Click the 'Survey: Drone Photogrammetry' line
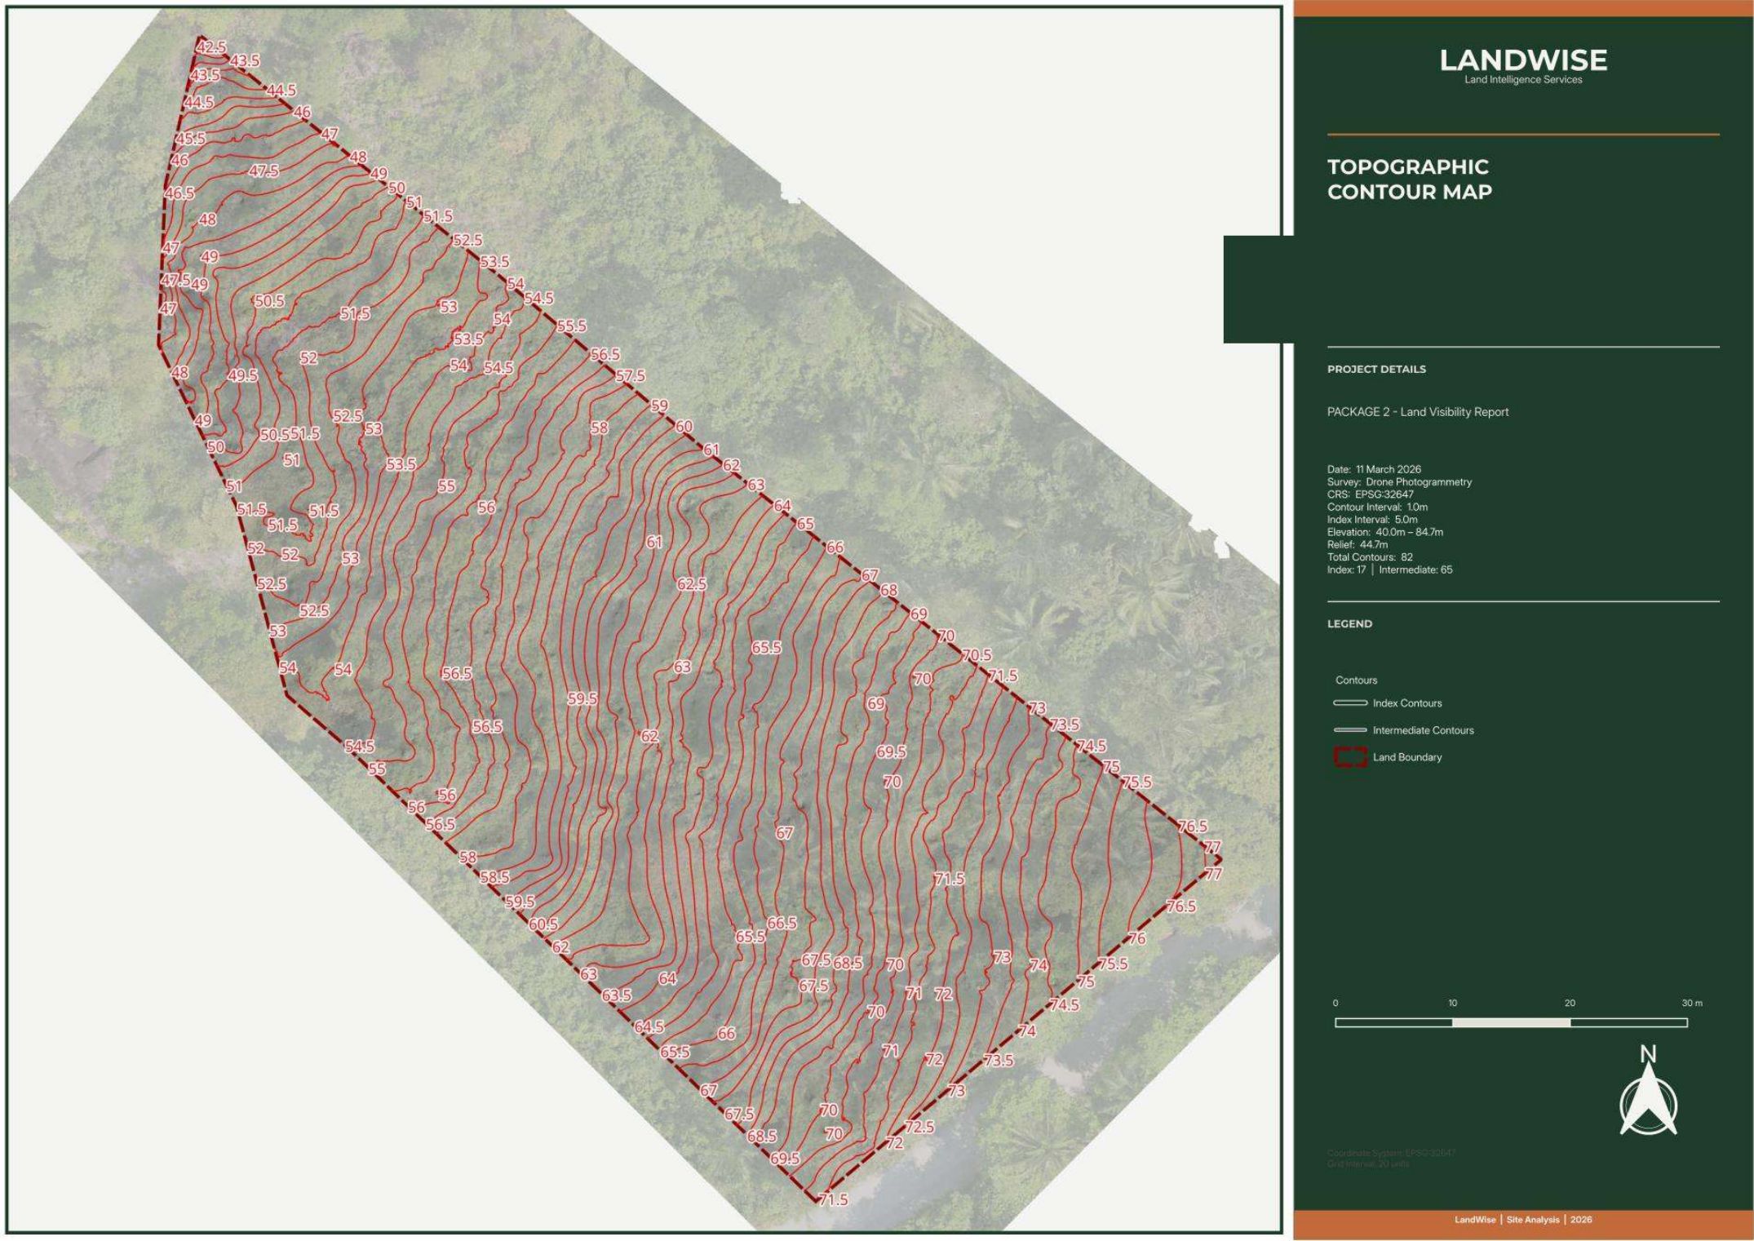 click(1399, 481)
